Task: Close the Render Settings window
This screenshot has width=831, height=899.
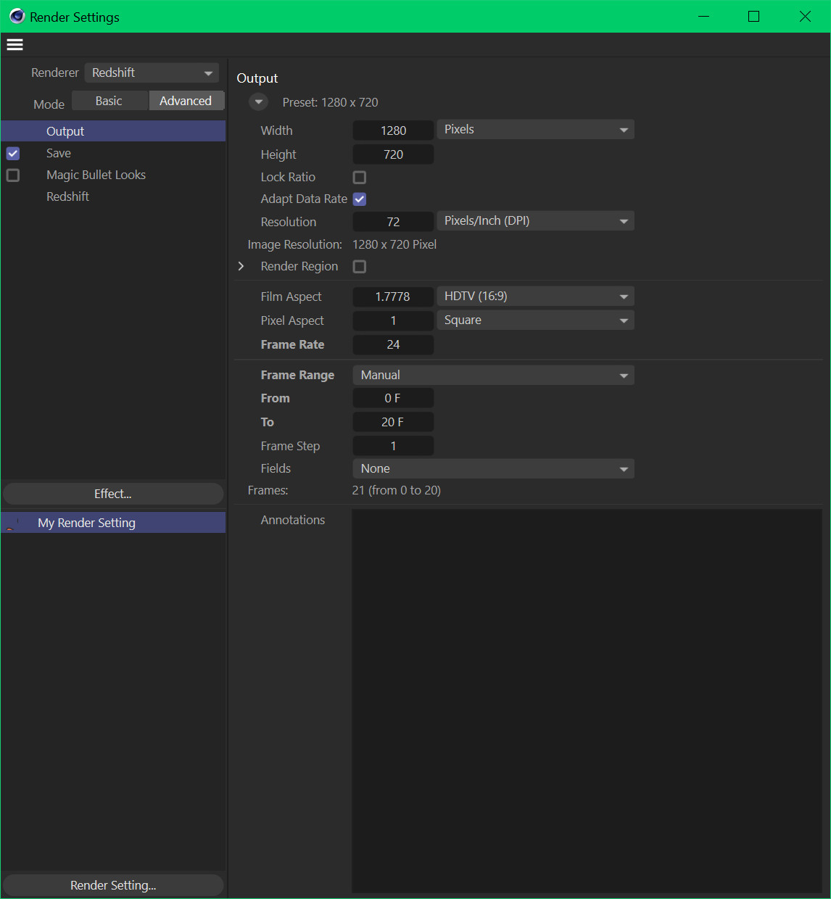Action: [805, 16]
